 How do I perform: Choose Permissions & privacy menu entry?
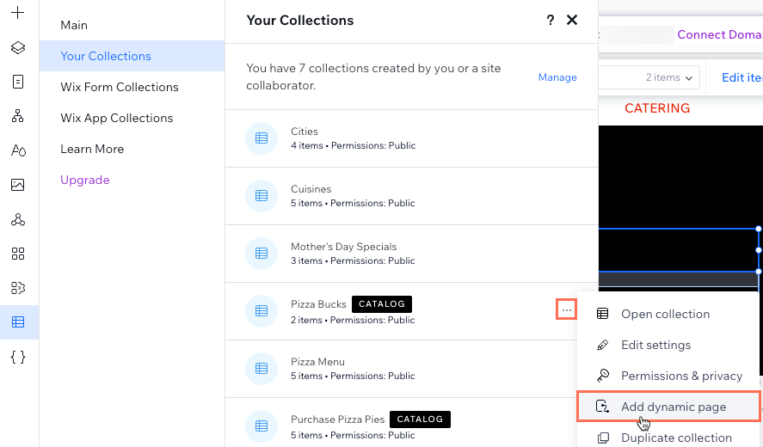tap(668, 376)
